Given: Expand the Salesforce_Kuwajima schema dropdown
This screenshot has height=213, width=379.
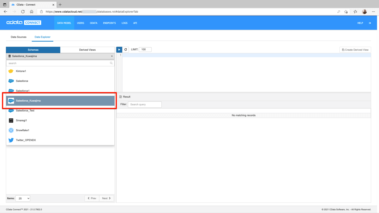Looking at the screenshot, I should coord(60,56).
